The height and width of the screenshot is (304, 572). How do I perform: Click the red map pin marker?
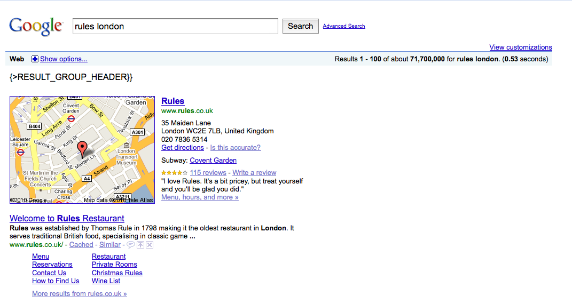point(82,148)
